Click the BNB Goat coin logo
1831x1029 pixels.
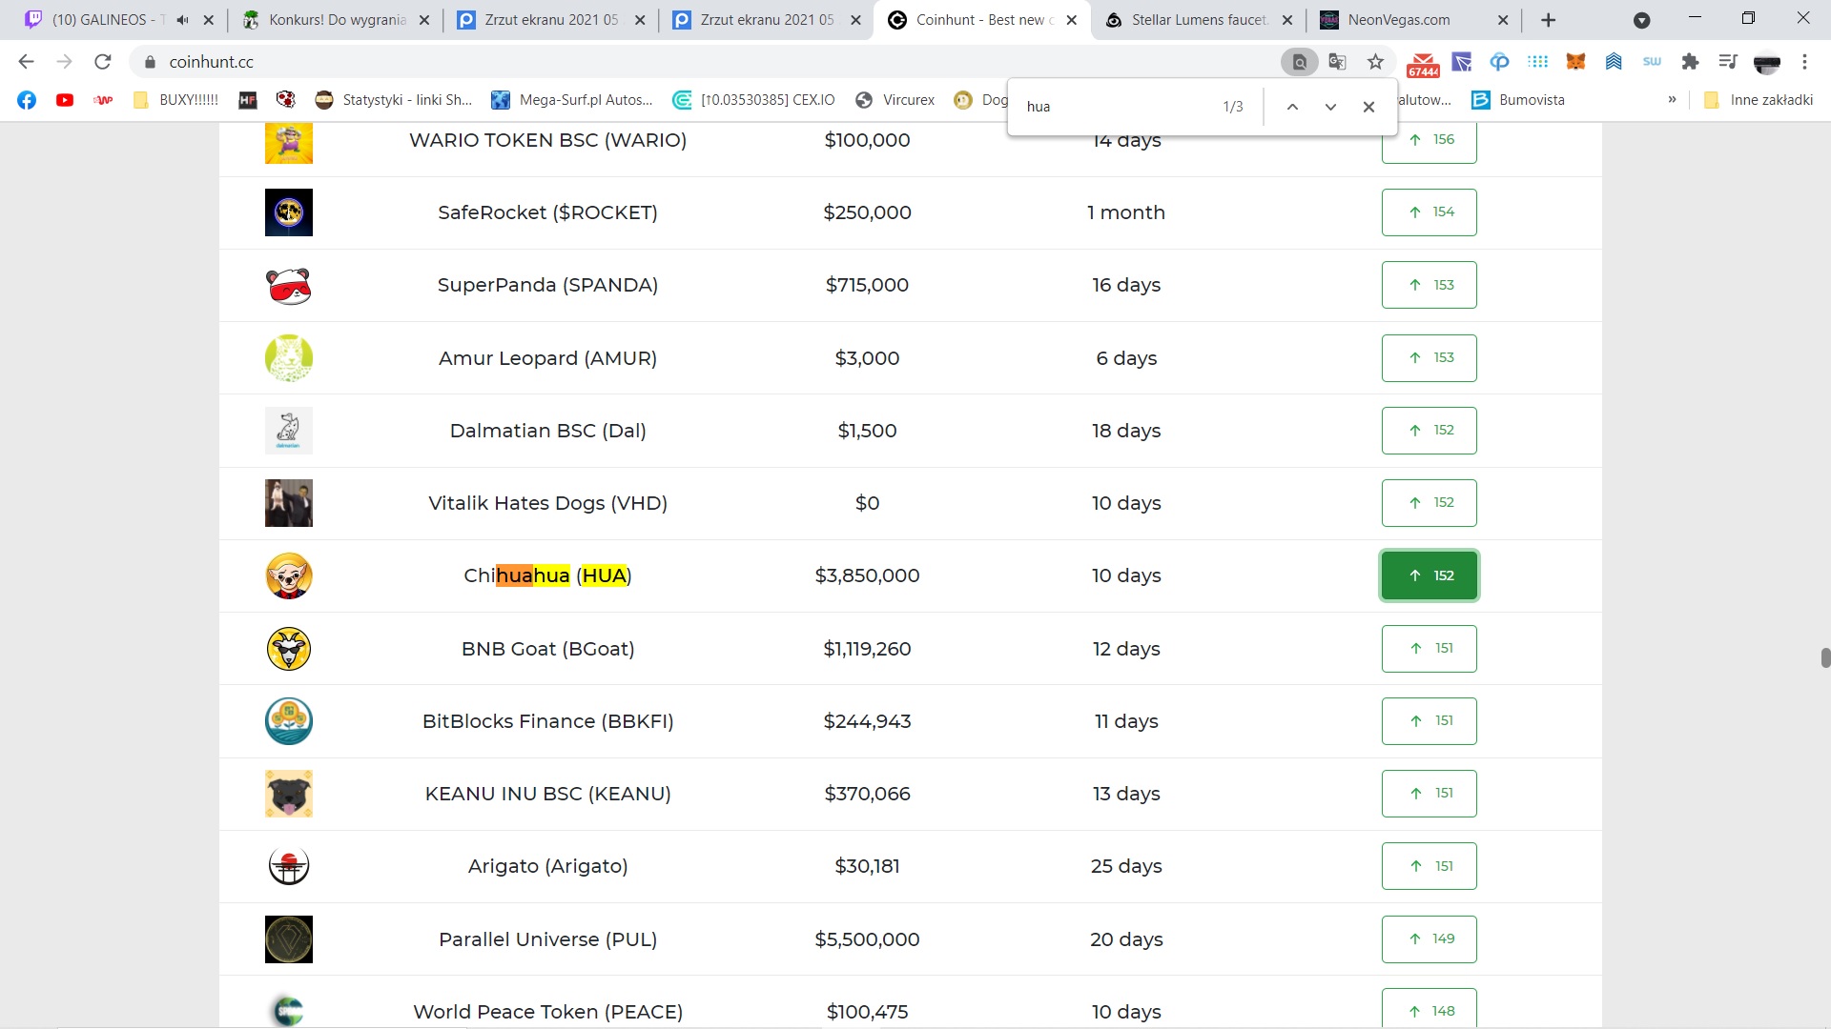(x=289, y=649)
